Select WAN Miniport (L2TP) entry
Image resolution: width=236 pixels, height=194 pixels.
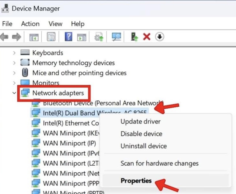tap(71, 163)
